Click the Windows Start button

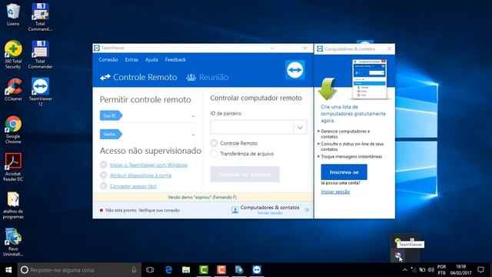8,270
